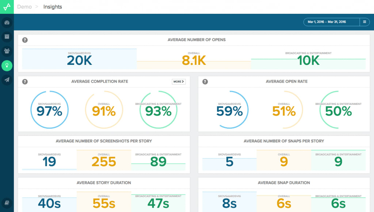374x212 pixels.
Task: Click the 20K Skovgaardsvig opens value
Action: [x=79, y=60]
